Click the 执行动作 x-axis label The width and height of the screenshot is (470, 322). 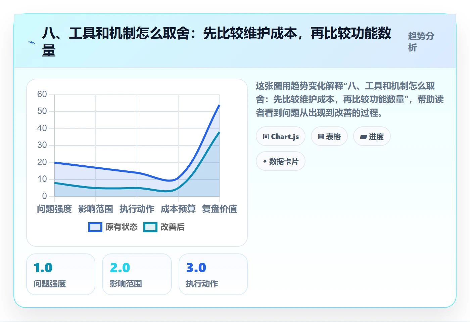coord(137,209)
